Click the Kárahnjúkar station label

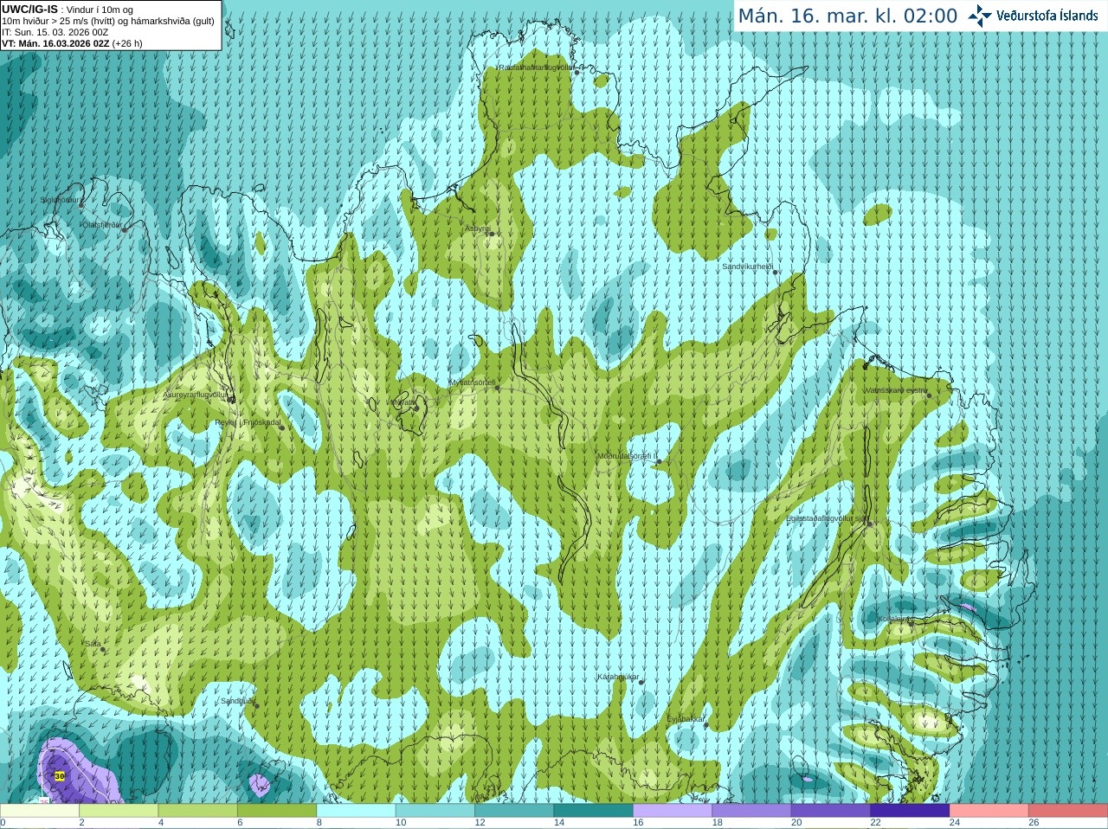618,677
